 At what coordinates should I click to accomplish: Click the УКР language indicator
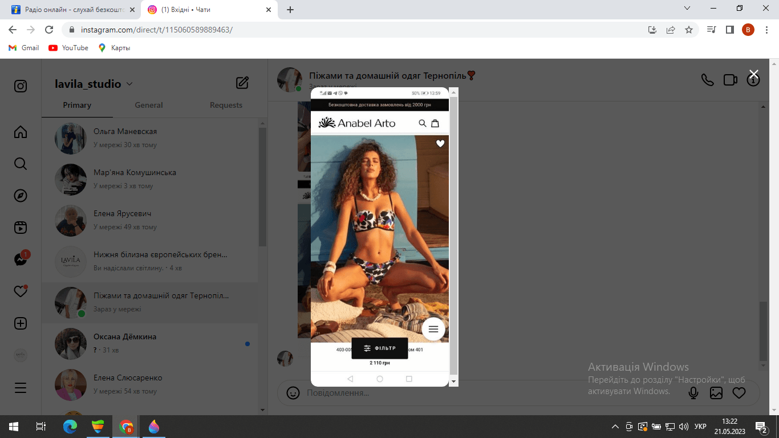(x=700, y=427)
